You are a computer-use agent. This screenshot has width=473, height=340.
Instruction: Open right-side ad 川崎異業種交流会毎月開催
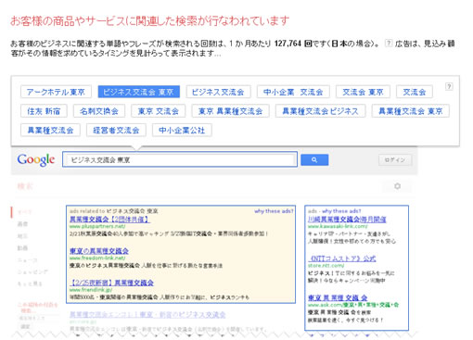pos(347,220)
